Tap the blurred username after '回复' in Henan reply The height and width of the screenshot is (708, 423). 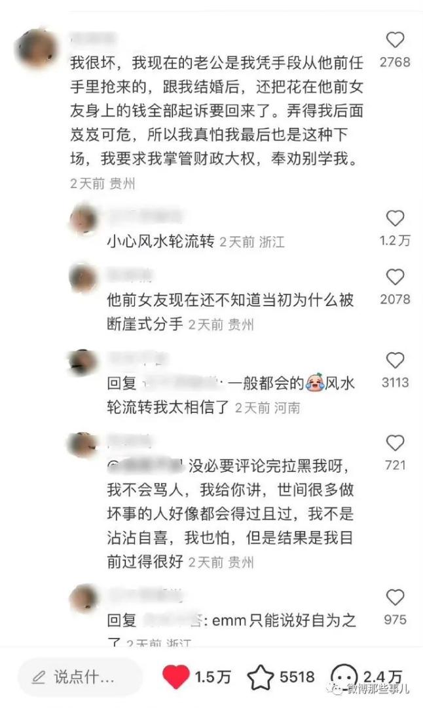tap(183, 383)
